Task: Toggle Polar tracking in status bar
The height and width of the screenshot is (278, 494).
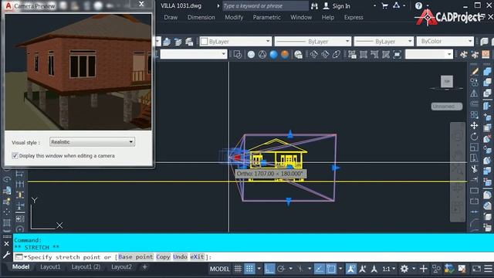Action: pyautogui.click(x=281, y=269)
